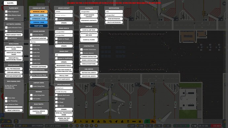Enable the Full Sandbox checkbox
Screen dimensions: 228x128
31,99
